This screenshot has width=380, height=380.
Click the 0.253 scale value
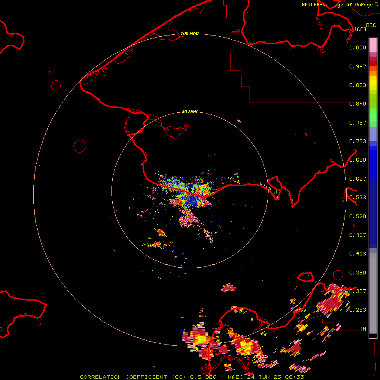pos(358,310)
